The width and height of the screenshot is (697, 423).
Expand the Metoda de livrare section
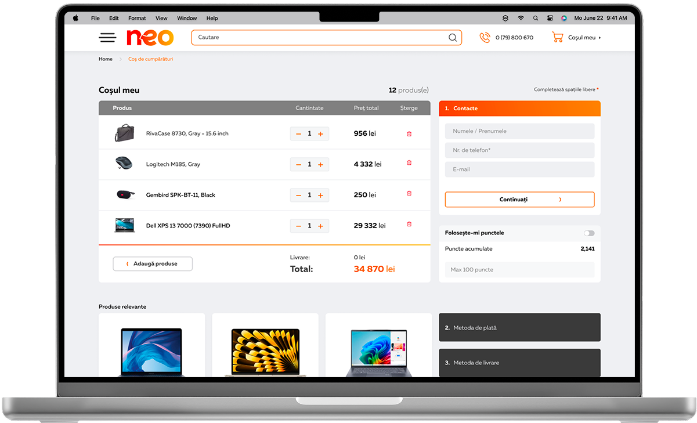tap(519, 363)
